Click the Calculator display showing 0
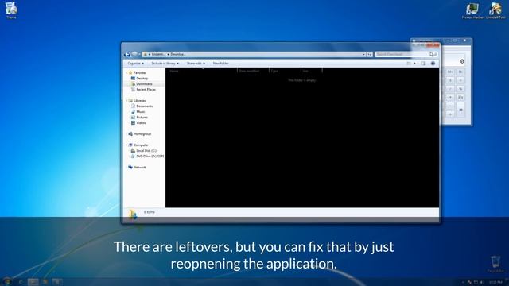 (454, 60)
